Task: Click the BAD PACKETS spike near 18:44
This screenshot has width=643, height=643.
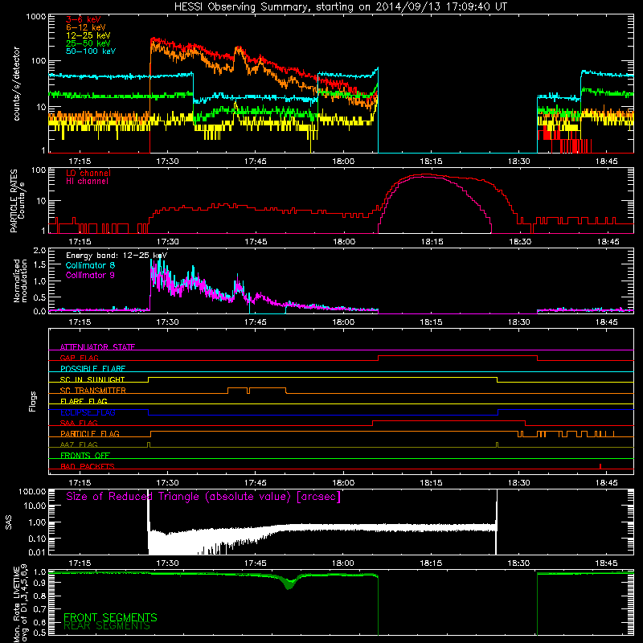Action: click(x=600, y=466)
